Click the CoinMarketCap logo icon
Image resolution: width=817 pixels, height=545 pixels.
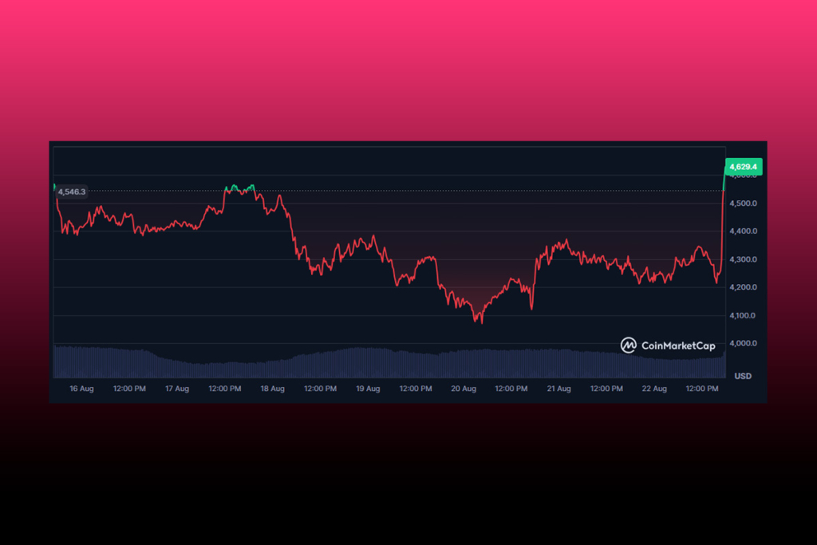click(629, 346)
